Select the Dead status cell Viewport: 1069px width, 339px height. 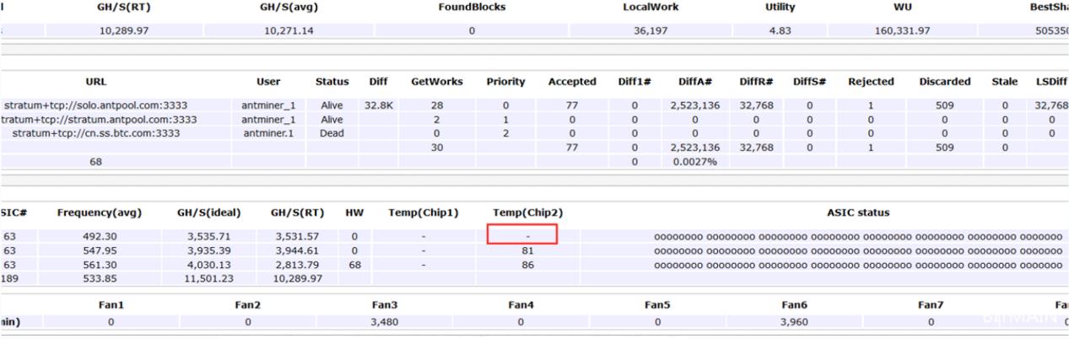(332, 133)
